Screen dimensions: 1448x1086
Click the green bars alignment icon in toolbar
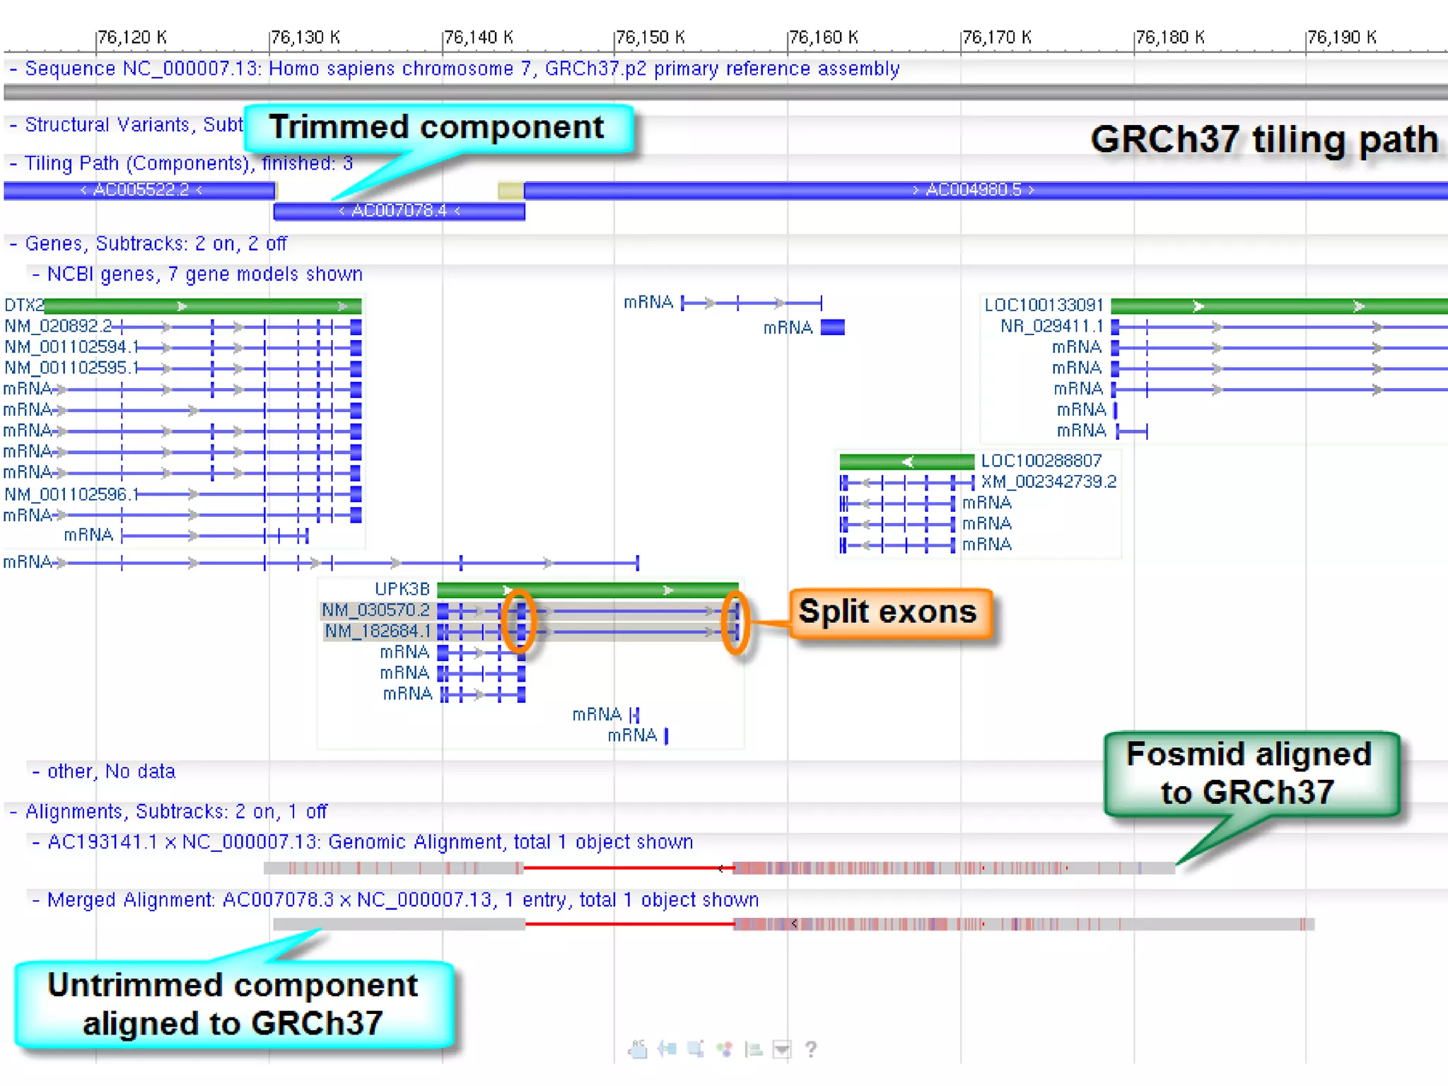tap(754, 1049)
